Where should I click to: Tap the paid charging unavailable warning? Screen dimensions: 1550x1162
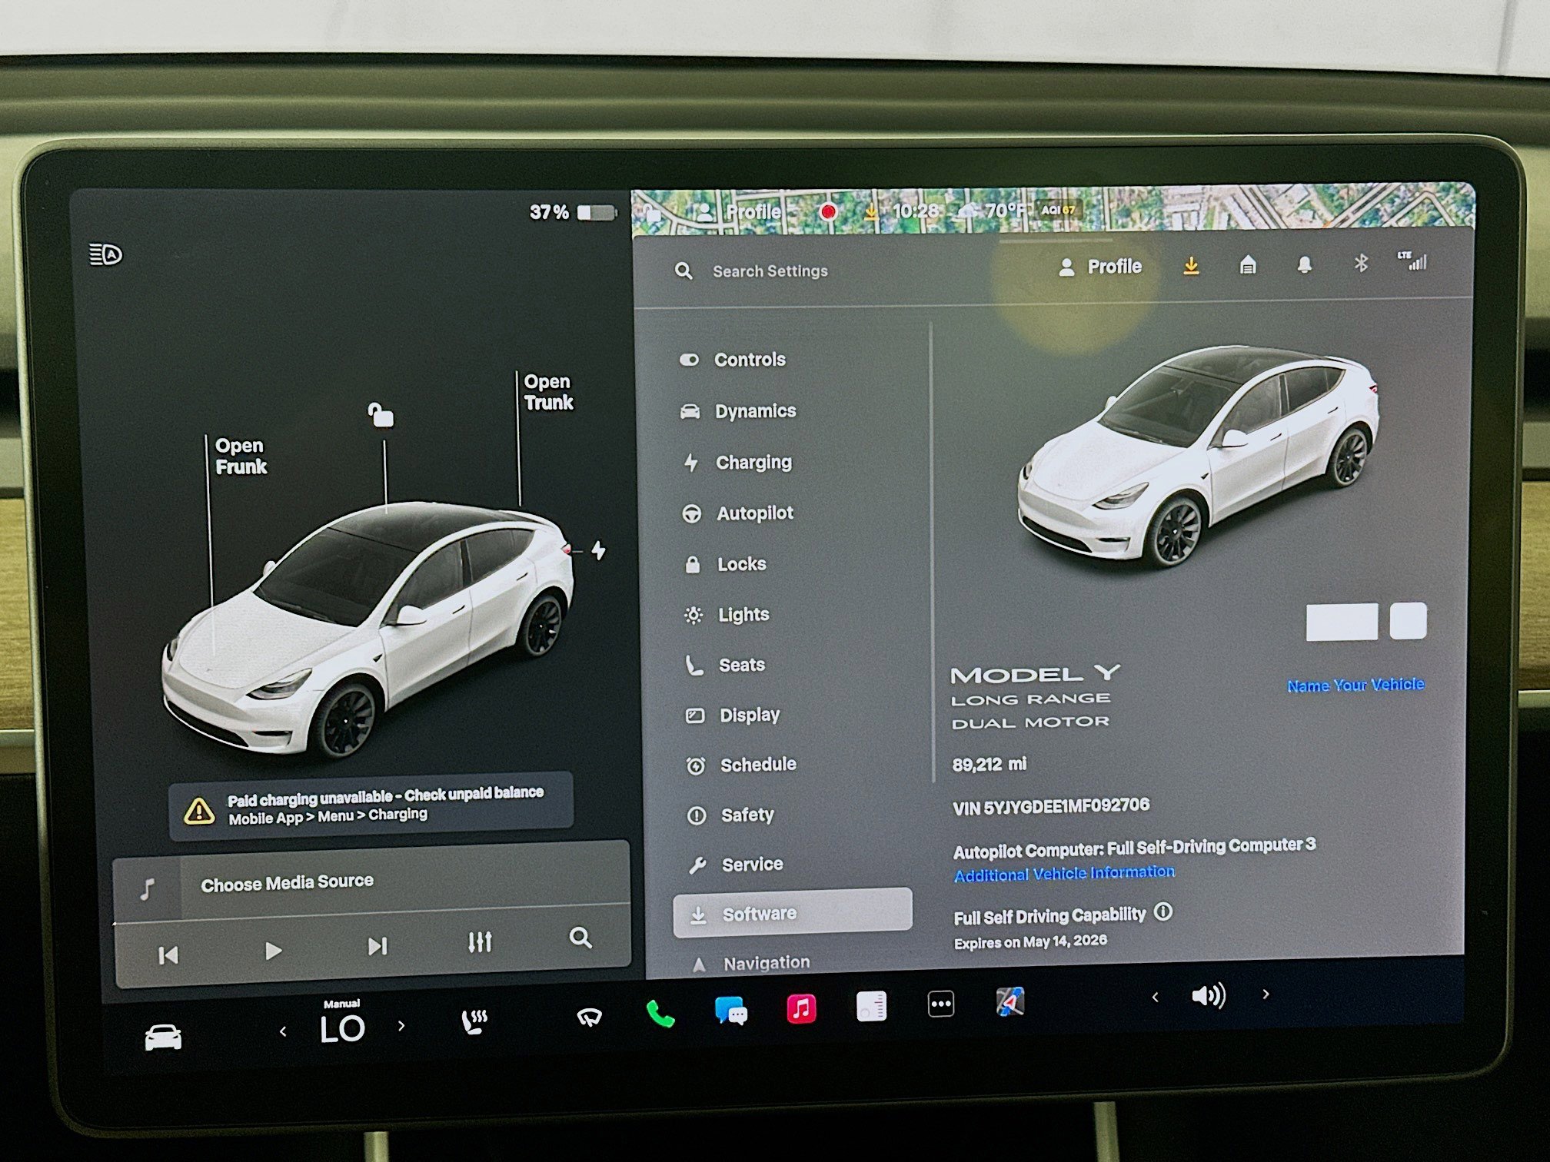tap(371, 805)
